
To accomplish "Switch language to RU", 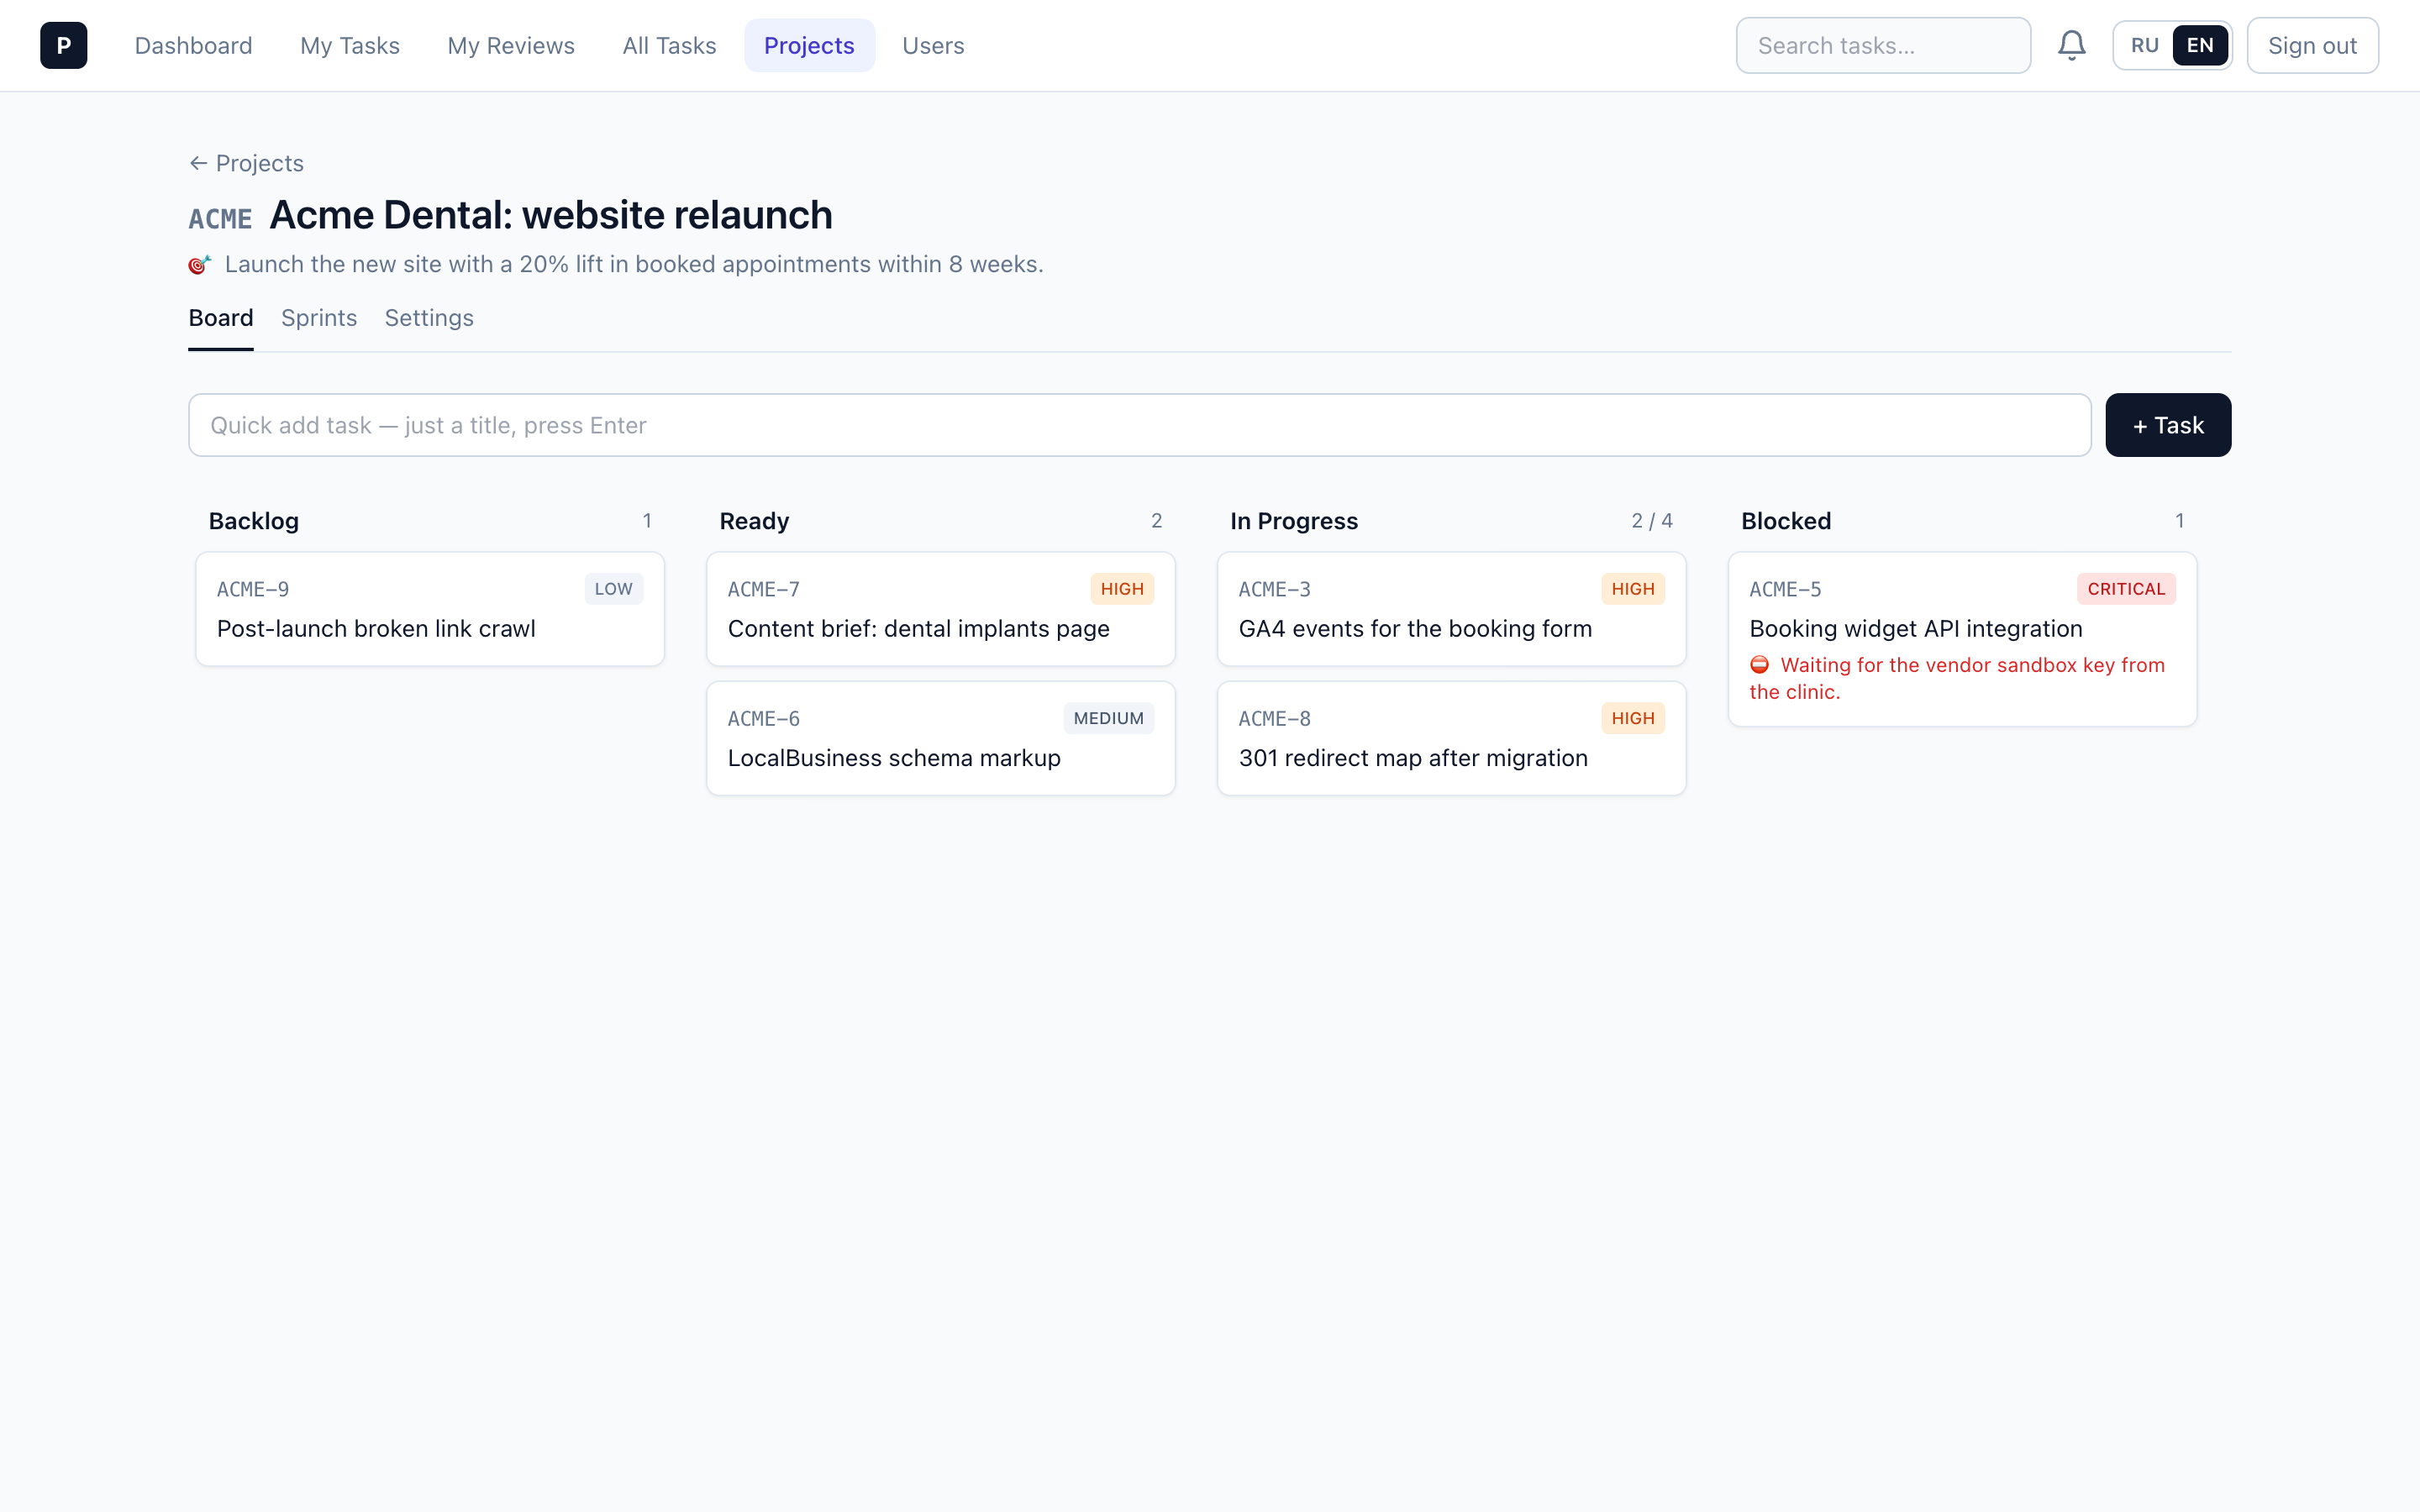I will 2144,45.
